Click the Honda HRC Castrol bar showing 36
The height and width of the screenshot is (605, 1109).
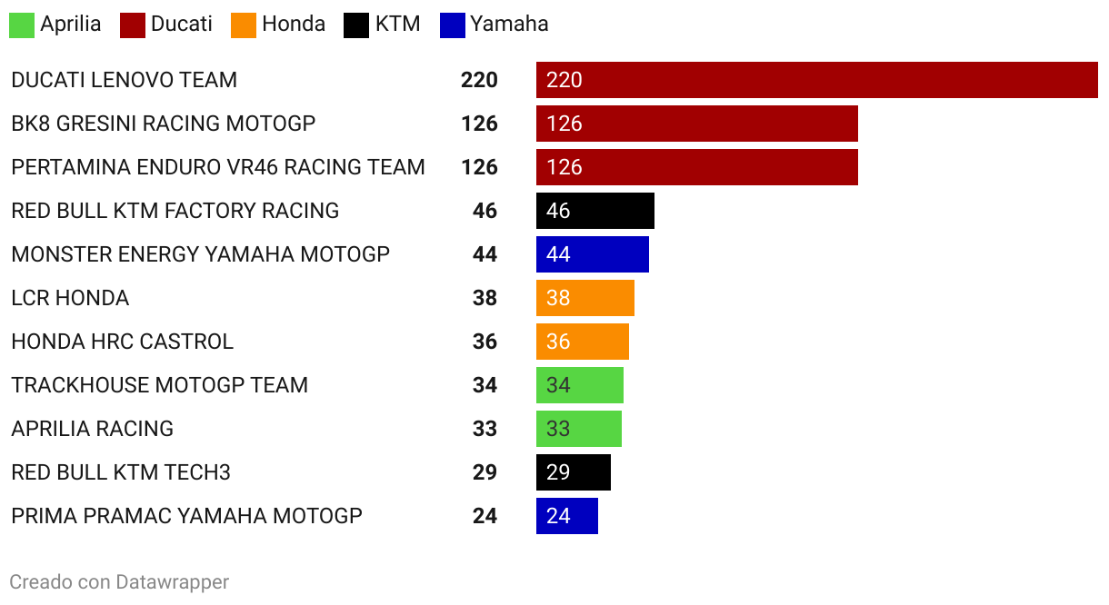click(583, 342)
